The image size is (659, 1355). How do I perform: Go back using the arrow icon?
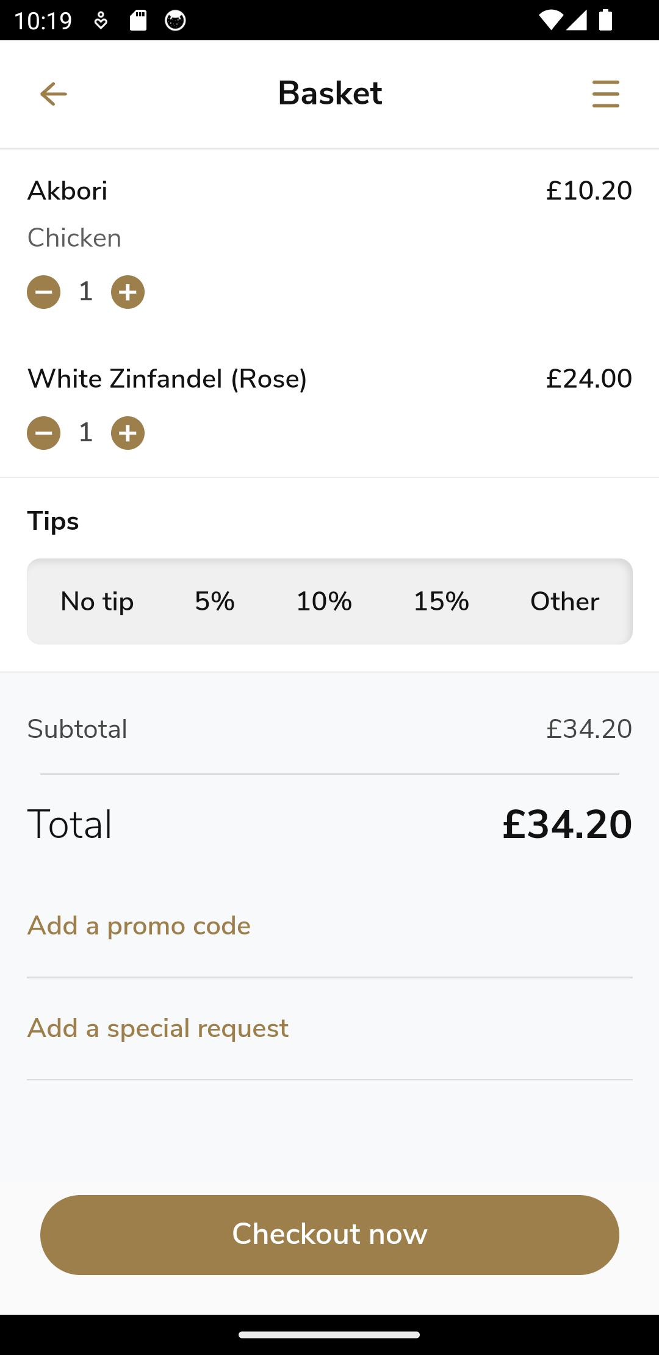click(x=54, y=94)
